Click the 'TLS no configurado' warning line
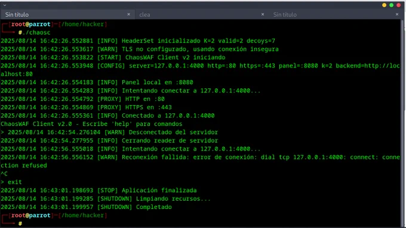406x228 pixels. (x=140, y=49)
